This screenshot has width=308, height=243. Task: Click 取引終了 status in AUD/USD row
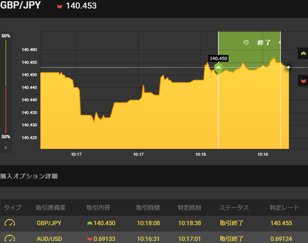232,239
